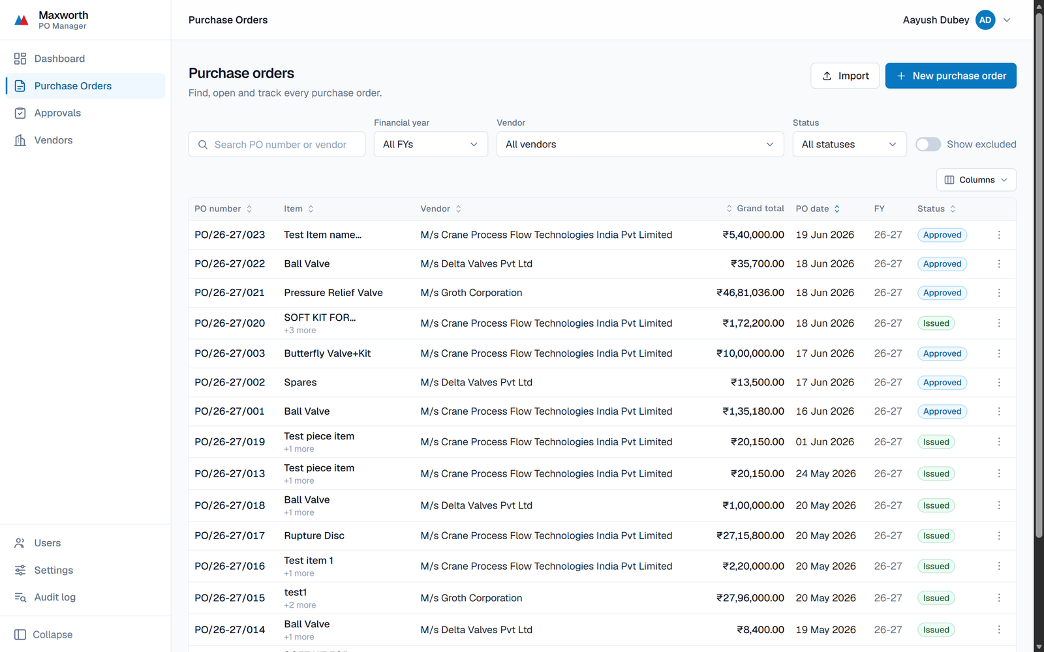Expand the user account chevron
The width and height of the screenshot is (1044, 652).
(x=1007, y=20)
